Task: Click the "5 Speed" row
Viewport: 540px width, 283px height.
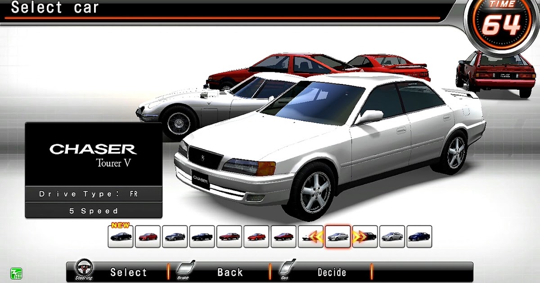Action: (x=93, y=210)
